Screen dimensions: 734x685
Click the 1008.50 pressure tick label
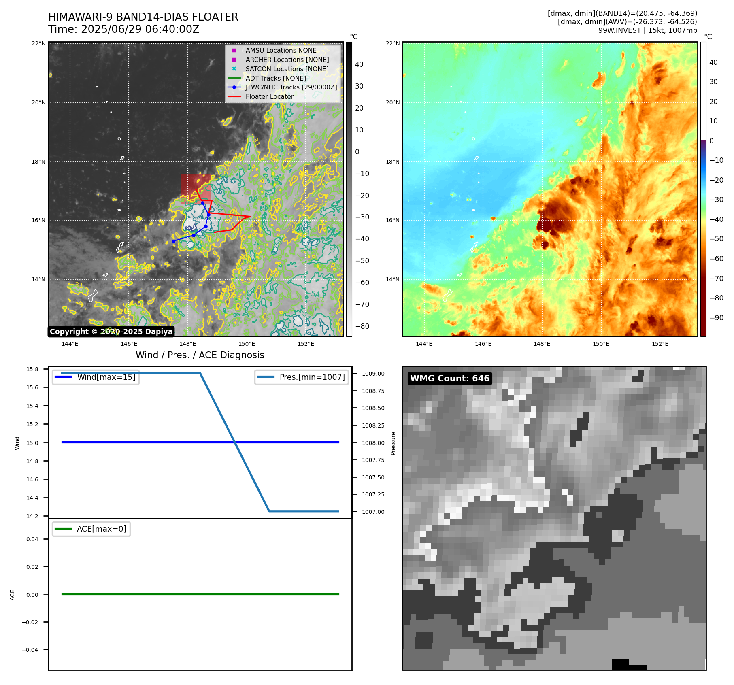pyautogui.click(x=373, y=408)
